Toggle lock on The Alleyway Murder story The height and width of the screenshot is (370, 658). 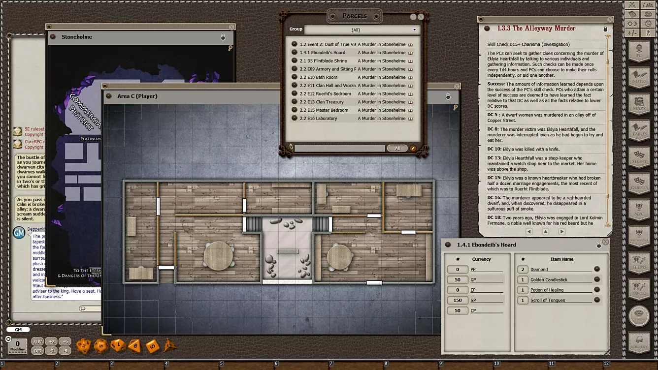coord(605,29)
